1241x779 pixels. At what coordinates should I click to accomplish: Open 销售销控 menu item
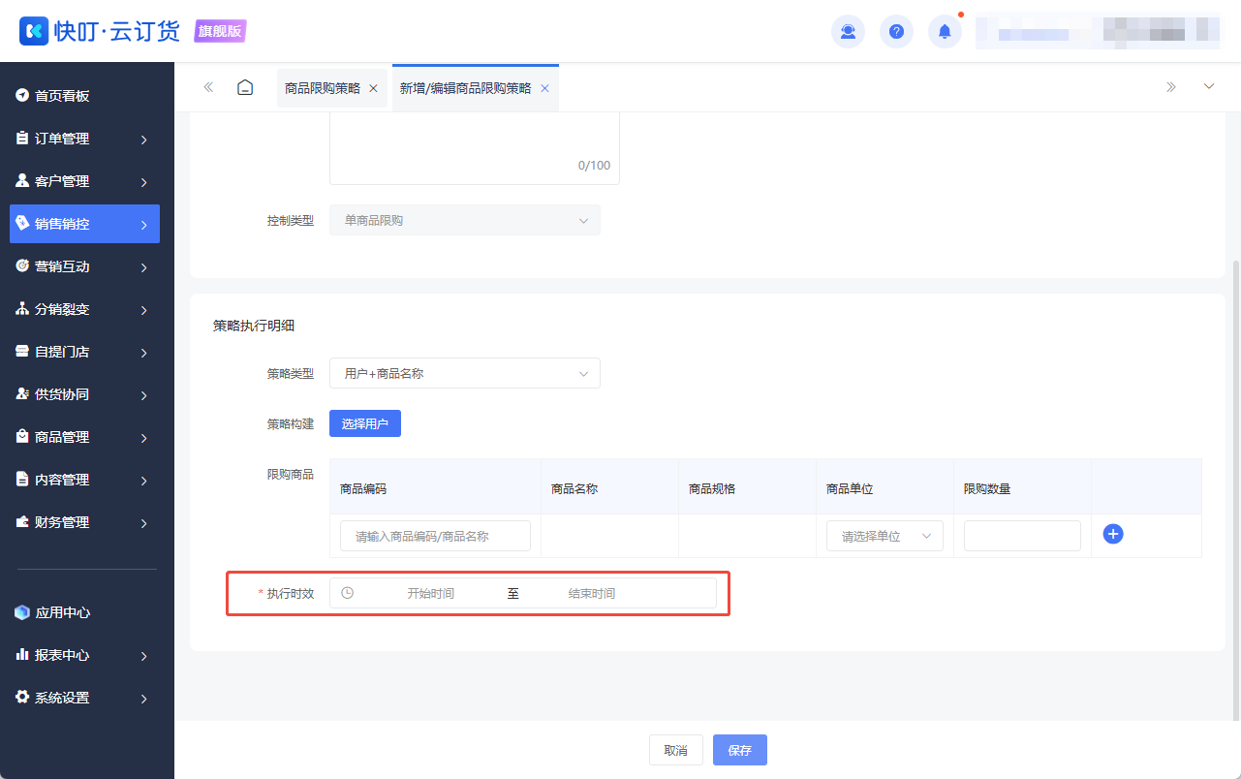[x=84, y=224]
